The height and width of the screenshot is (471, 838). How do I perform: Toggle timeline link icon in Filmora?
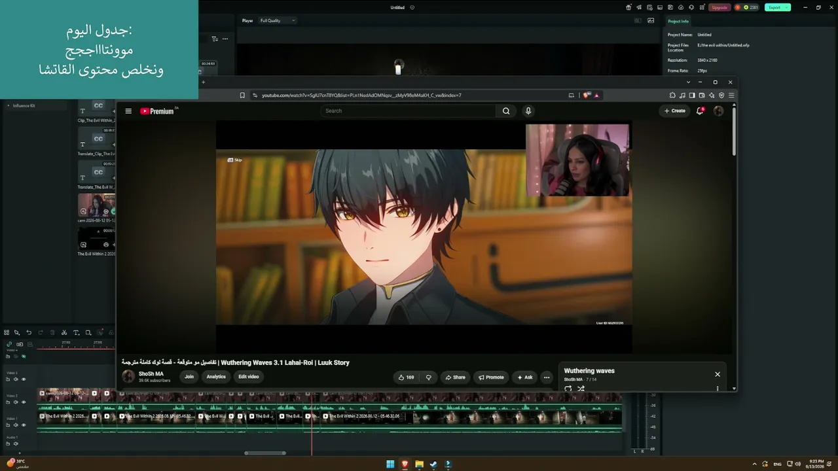coord(9,344)
